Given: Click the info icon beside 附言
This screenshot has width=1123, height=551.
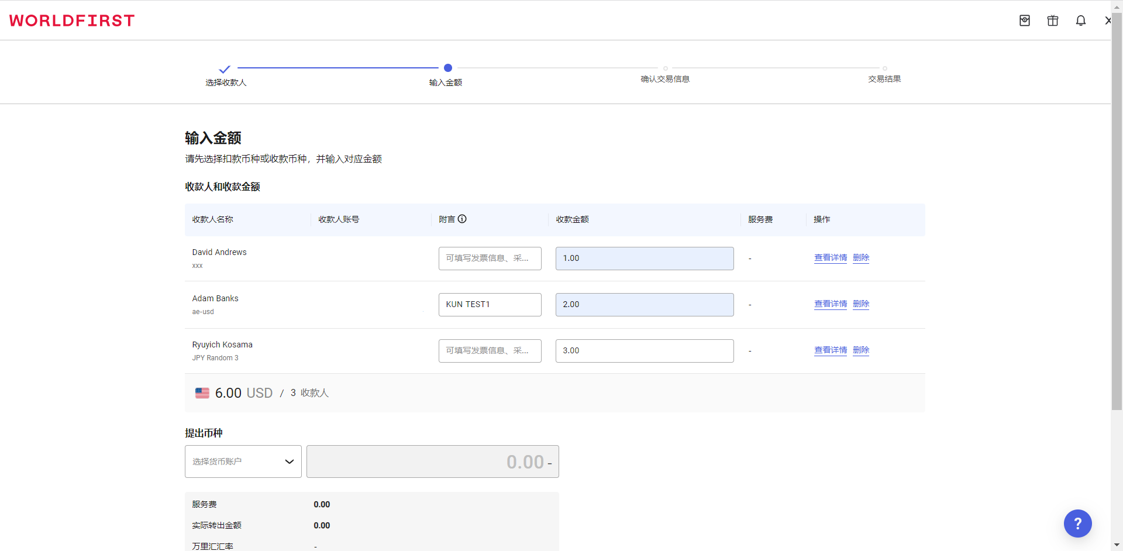Looking at the screenshot, I should coord(462,219).
